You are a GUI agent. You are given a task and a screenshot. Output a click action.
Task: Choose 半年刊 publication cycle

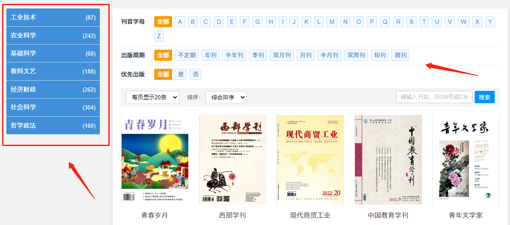(x=235, y=55)
